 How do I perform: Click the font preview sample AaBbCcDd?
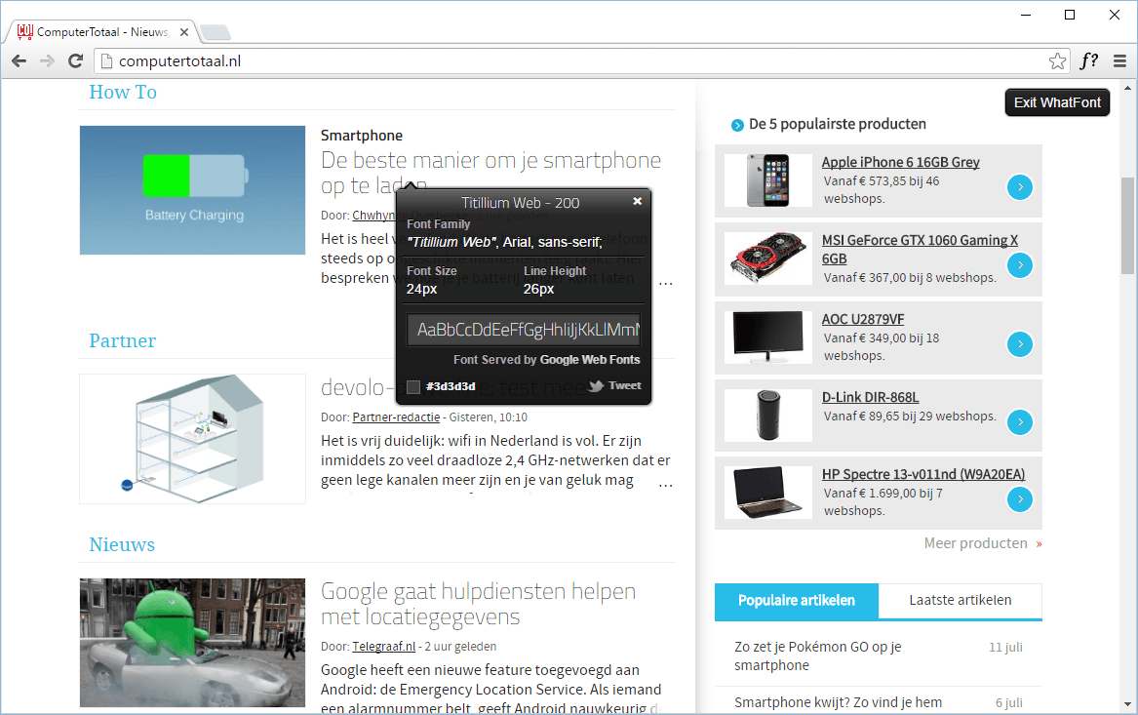524,330
